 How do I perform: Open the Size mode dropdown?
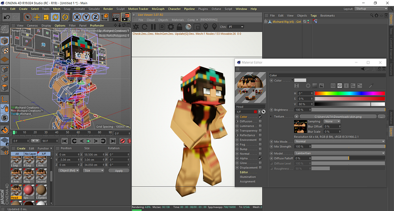coord(94,171)
